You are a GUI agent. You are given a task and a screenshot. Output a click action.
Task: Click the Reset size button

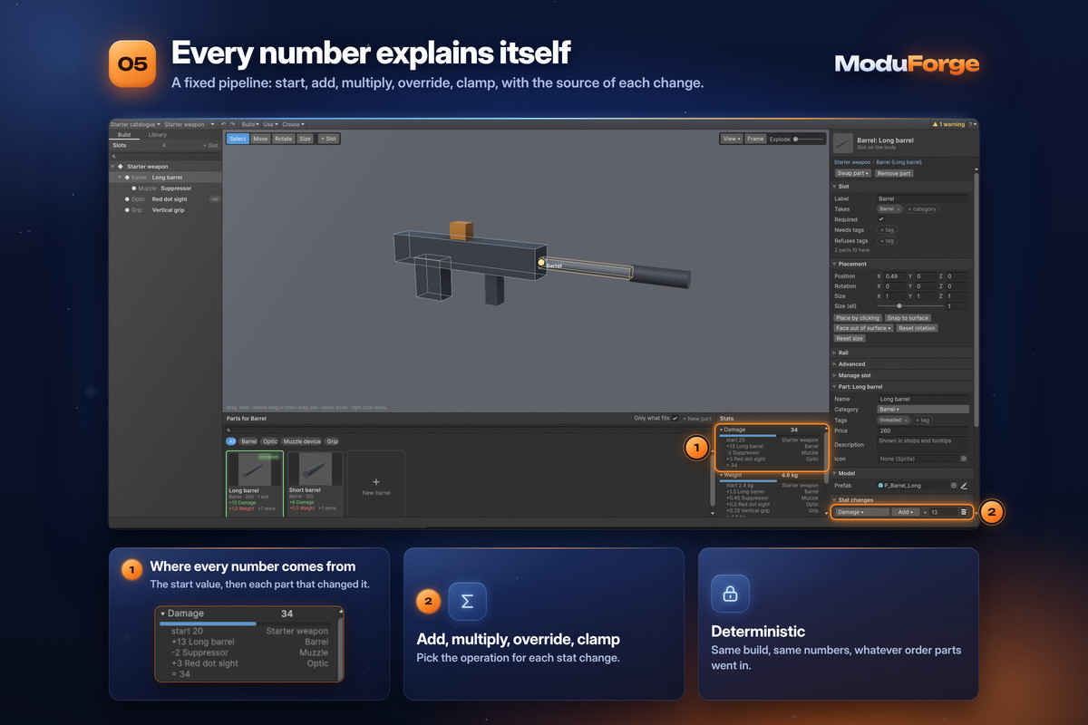coord(850,338)
